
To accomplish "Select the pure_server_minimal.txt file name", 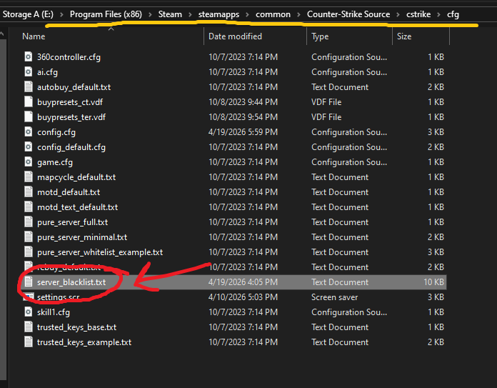I will coord(82,237).
